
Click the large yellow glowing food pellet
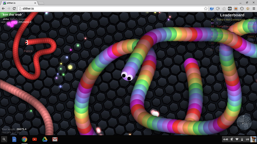tap(70, 67)
